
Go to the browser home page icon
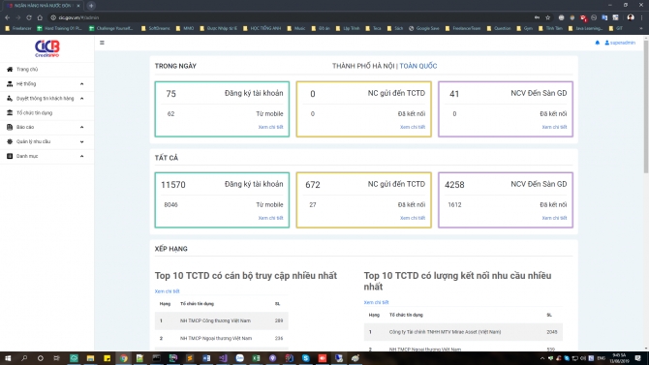pyautogui.click(x=40, y=17)
